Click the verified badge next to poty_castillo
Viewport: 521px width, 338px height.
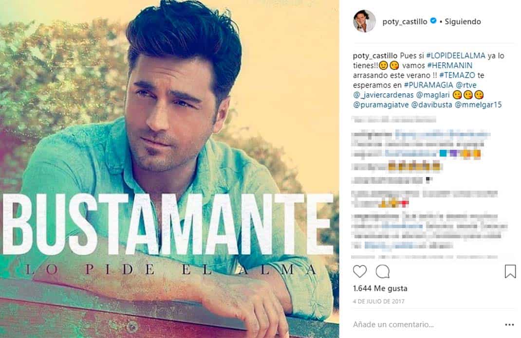pos(433,21)
